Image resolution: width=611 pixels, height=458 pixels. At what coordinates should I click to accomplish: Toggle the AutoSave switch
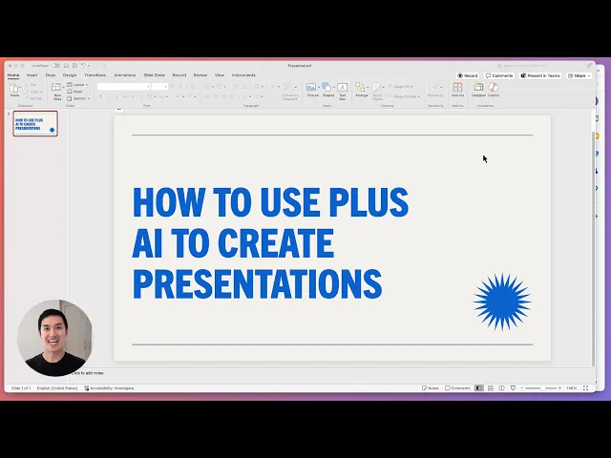pos(55,66)
